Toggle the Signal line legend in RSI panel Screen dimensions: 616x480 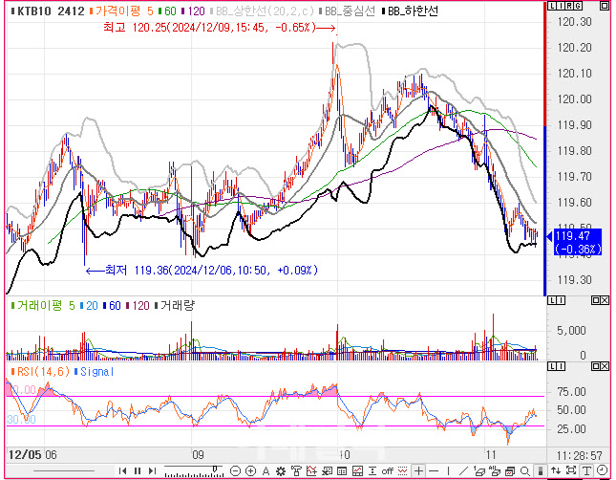[x=99, y=370]
